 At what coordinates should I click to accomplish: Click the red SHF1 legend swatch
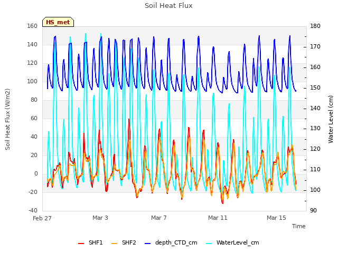(81, 244)
